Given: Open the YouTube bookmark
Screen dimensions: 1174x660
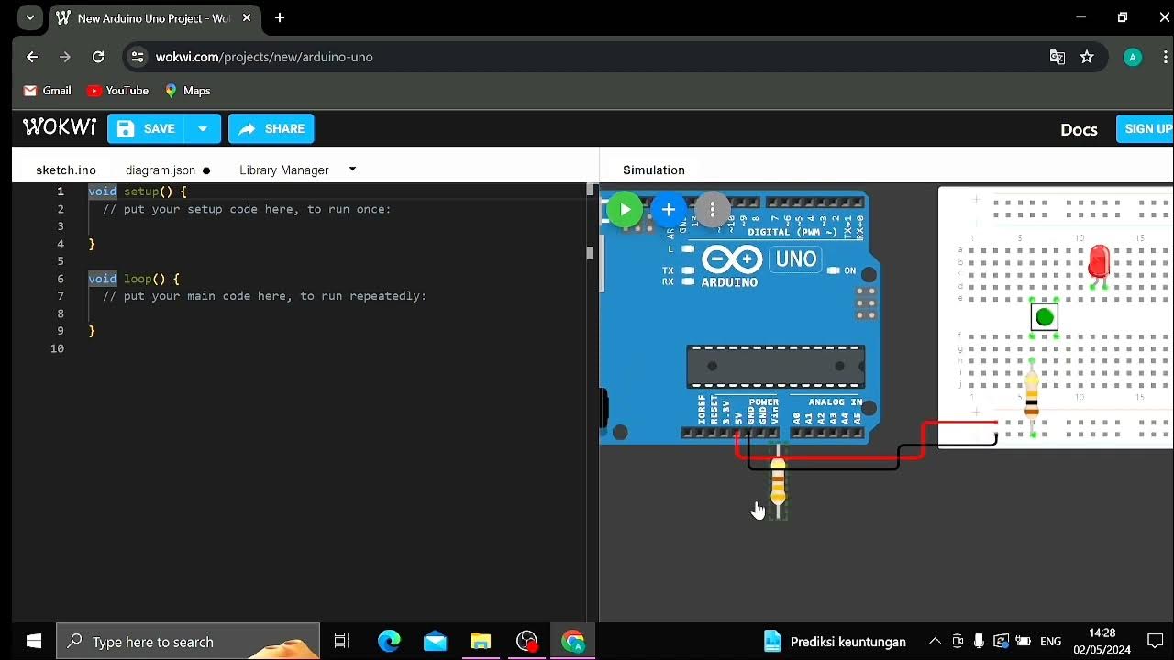Looking at the screenshot, I should pos(117,91).
